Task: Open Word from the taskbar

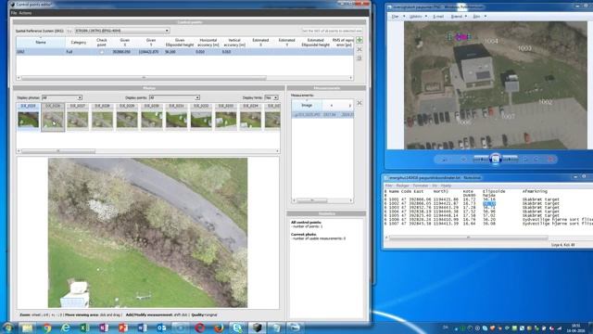Action: pyautogui.click(x=142, y=328)
